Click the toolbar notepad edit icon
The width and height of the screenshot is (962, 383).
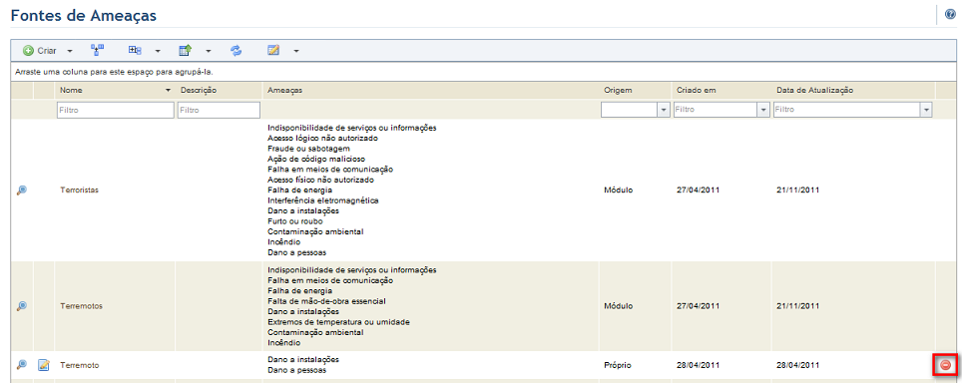[273, 50]
